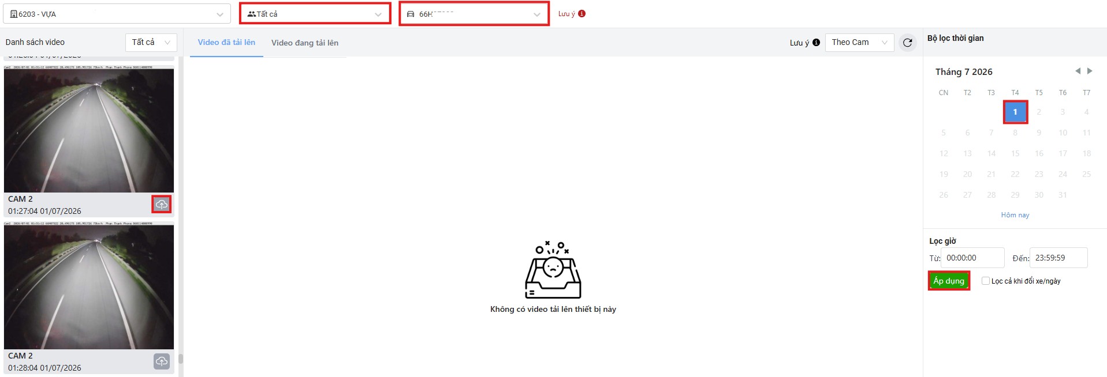The image size is (1107, 377).
Task: Go to next month in calendar
Action: pyautogui.click(x=1090, y=71)
